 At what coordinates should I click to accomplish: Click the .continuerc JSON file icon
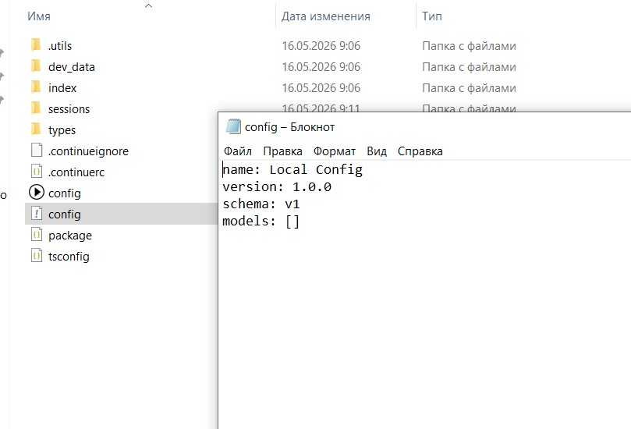37,172
